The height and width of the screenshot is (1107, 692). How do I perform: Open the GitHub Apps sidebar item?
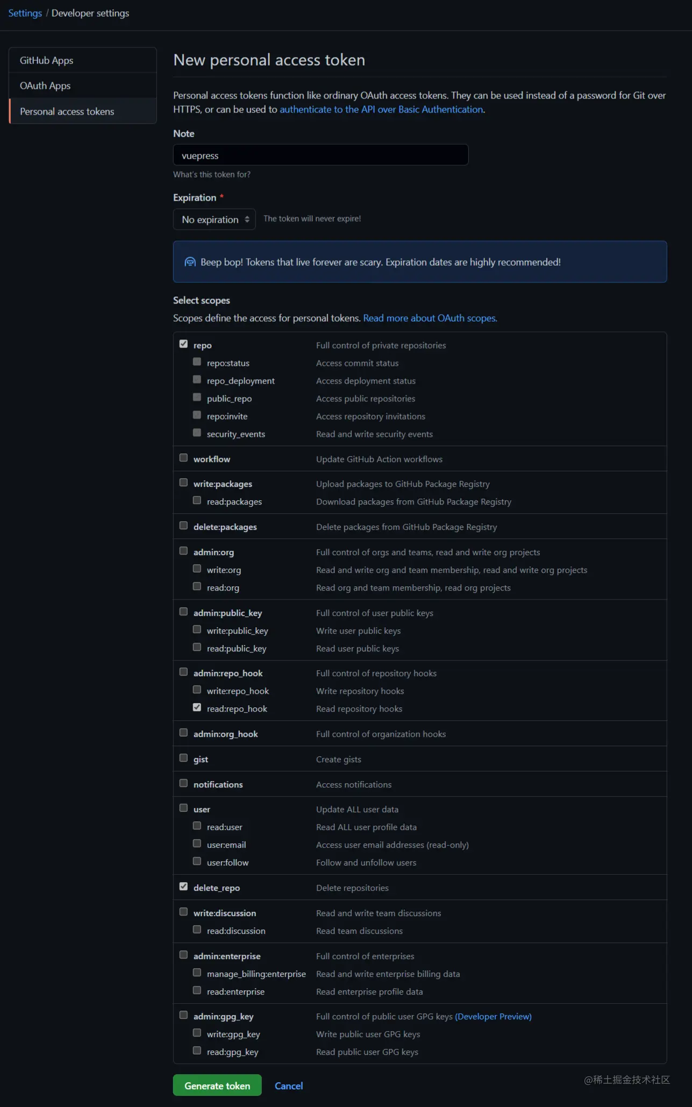(83, 60)
